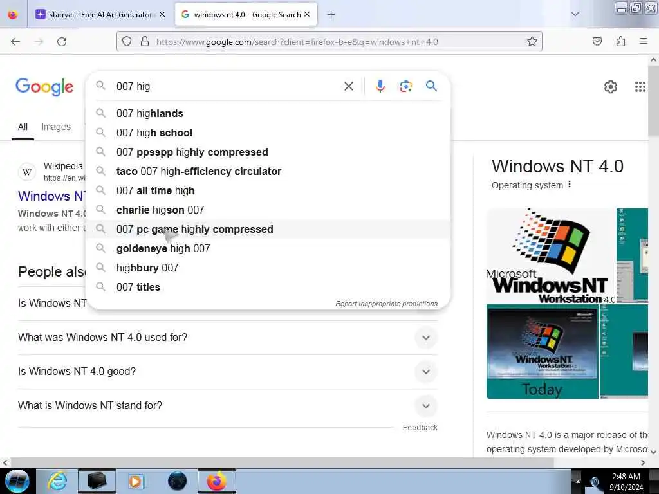659x494 pixels.
Task: Bookmark this page with the star
Action: 532,41
